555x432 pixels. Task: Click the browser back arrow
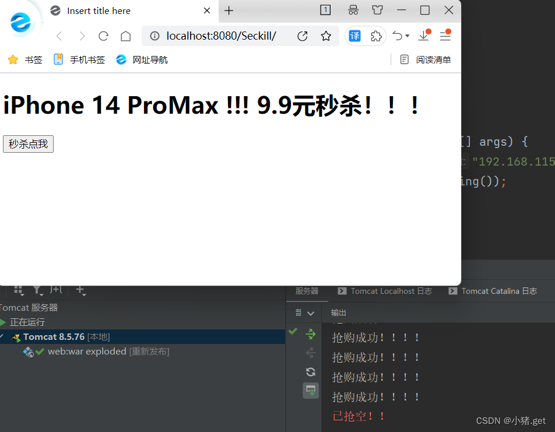coord(59,36)
